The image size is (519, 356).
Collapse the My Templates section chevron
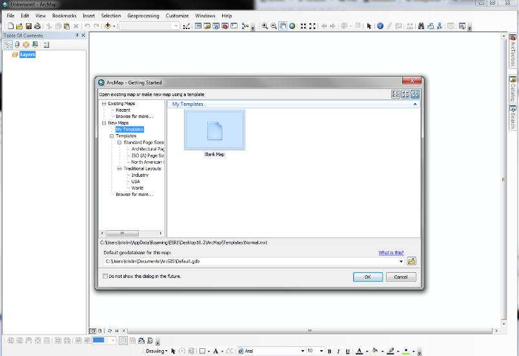[x=414, y=104]
